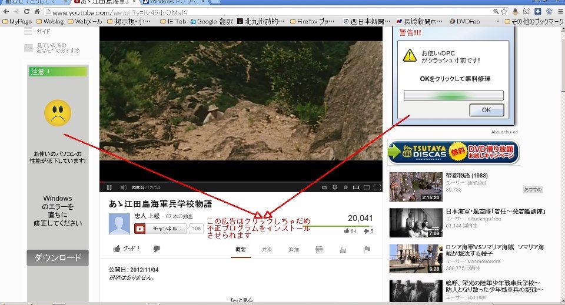Open the browser home page icon

[x=36, y=12]
